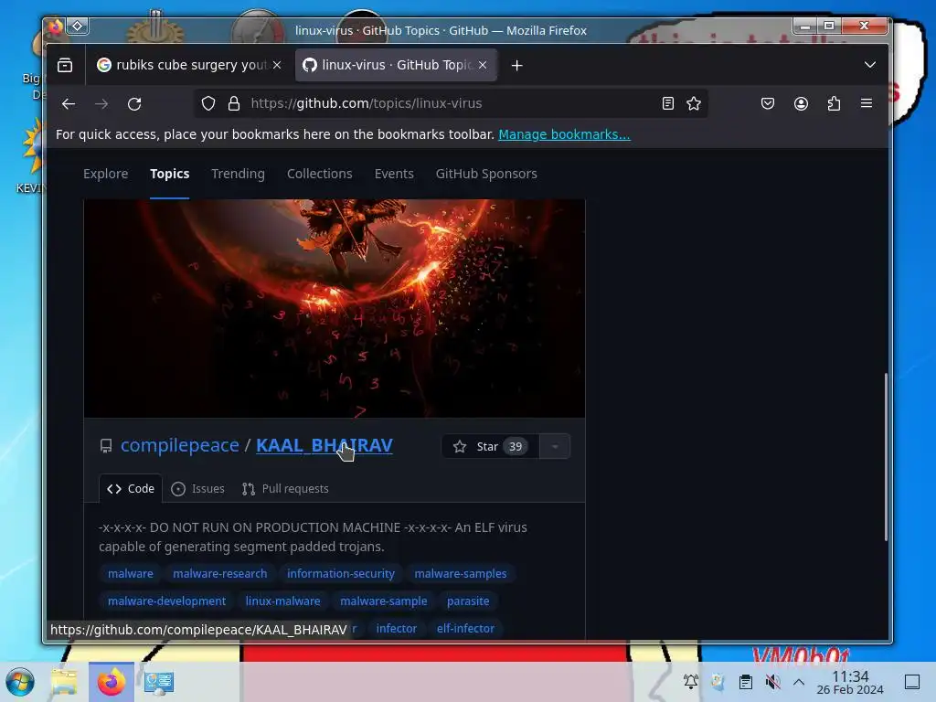Switch to the rubiks cube surgery tab
The height and width of the screenshot is (702, 936).
(188, 65)
